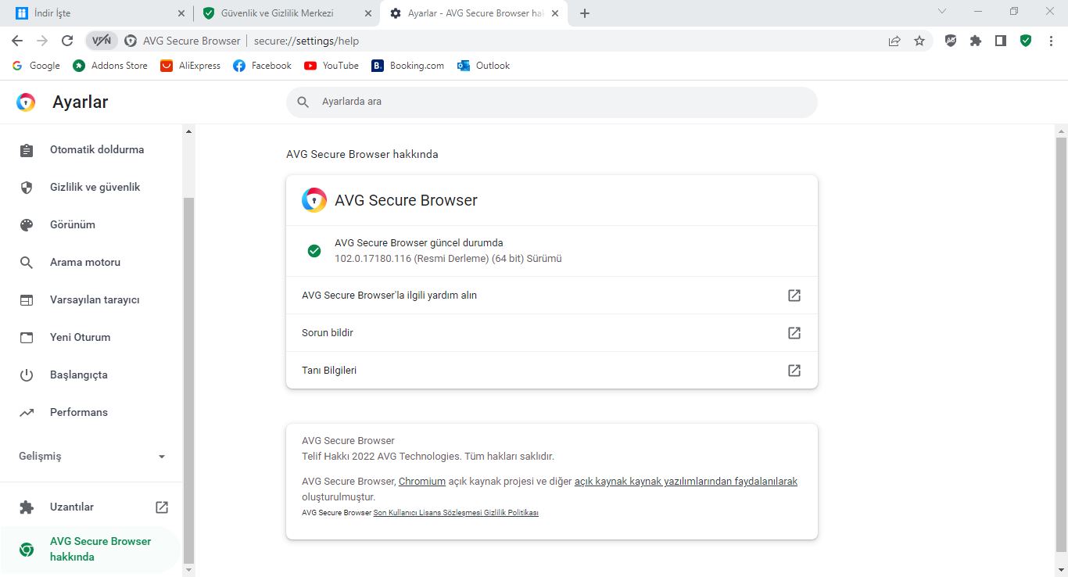Screen dimensions: 1068x577
Task: Open the Facebook bookmark
Action: pos(263,66)
